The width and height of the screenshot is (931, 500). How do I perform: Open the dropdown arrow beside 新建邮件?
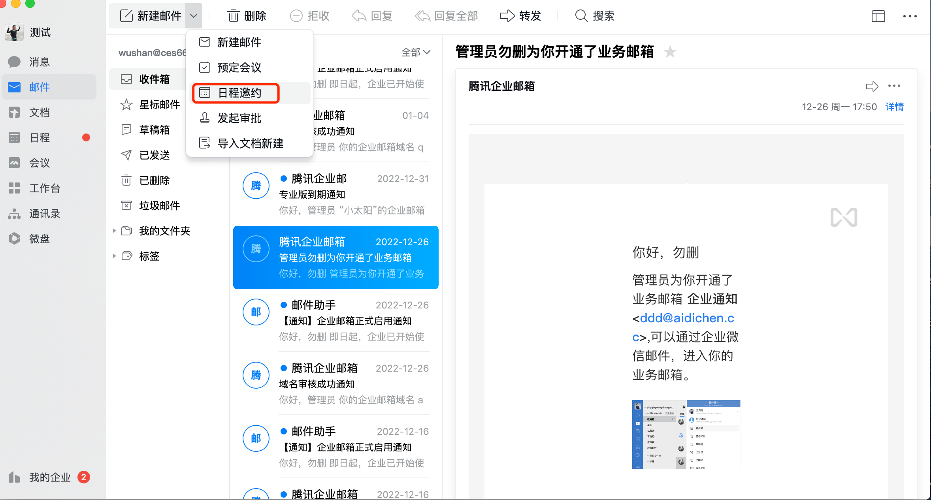pyautogui.click(x=194, y=16)
